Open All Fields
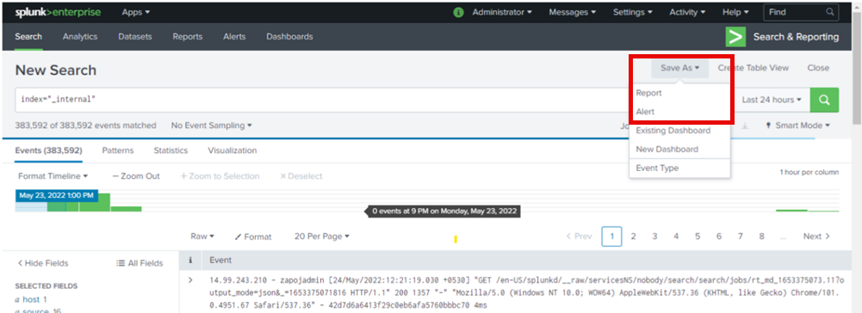 tap(140, 264)
